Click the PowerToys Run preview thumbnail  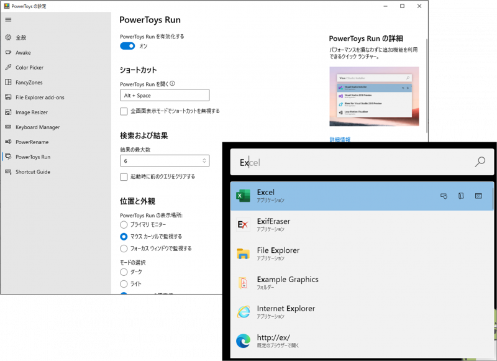(x=374, y=96)
